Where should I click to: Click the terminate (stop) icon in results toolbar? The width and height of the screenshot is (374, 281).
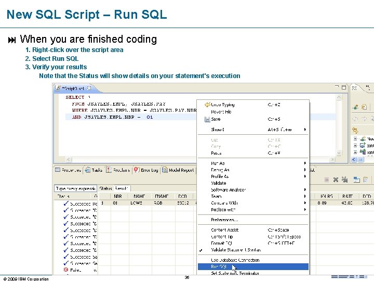(327, 180)
